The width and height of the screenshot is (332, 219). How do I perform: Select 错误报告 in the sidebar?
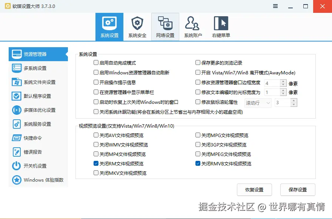click(x=38, y=152)
